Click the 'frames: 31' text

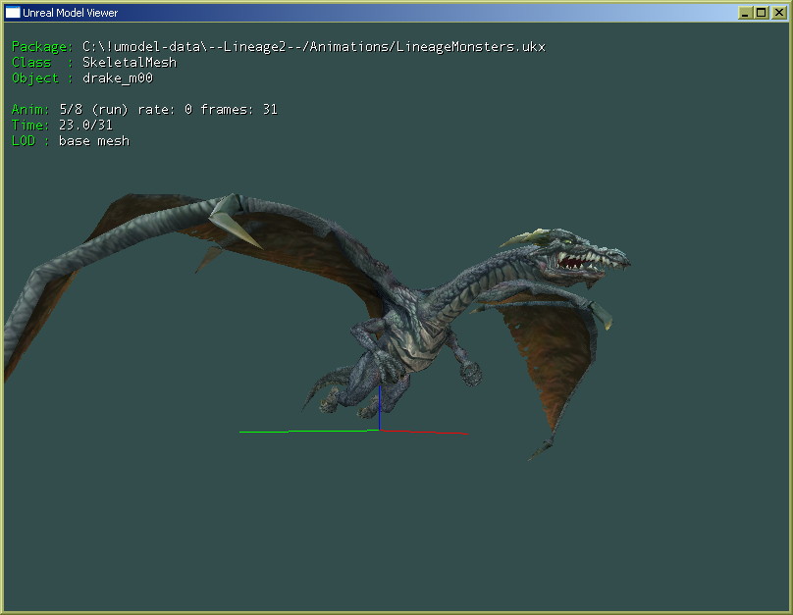[238, 109]
